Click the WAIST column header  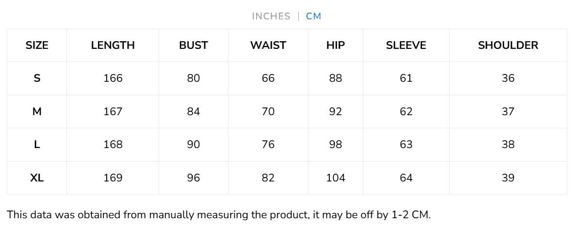(x=268, y=45)
